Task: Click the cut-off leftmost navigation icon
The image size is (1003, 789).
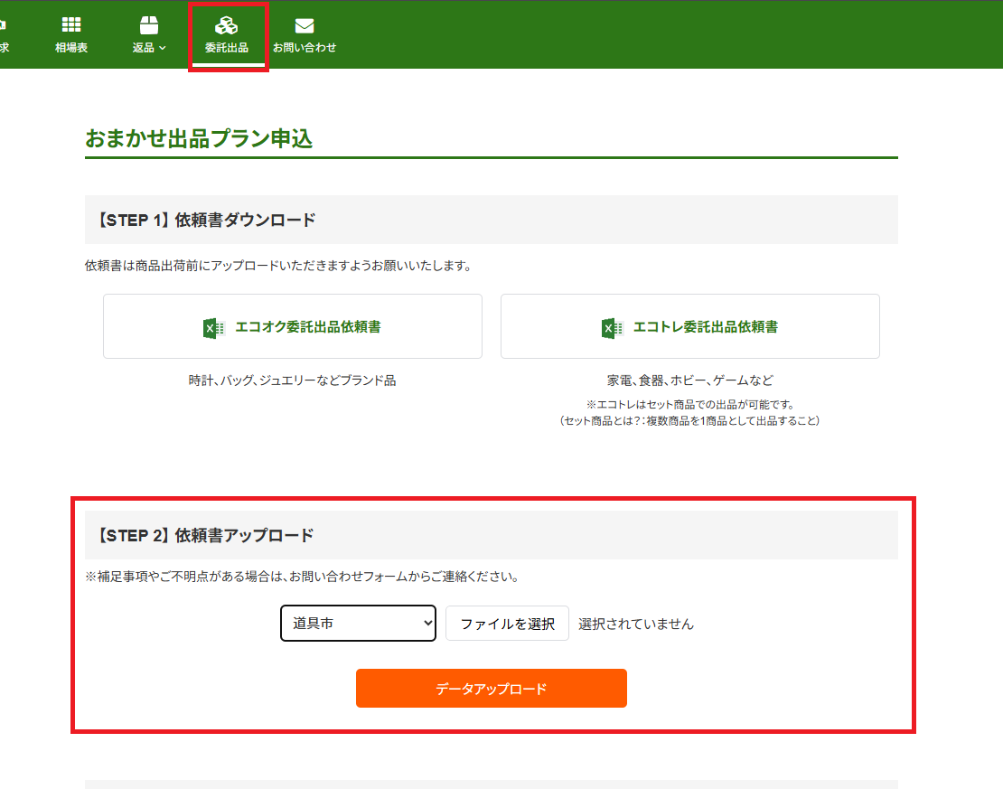Action: click(4, 25)
